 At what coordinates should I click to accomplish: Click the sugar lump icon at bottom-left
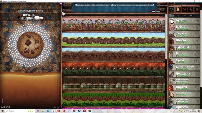pyautogui.click(x=2, y=101)
